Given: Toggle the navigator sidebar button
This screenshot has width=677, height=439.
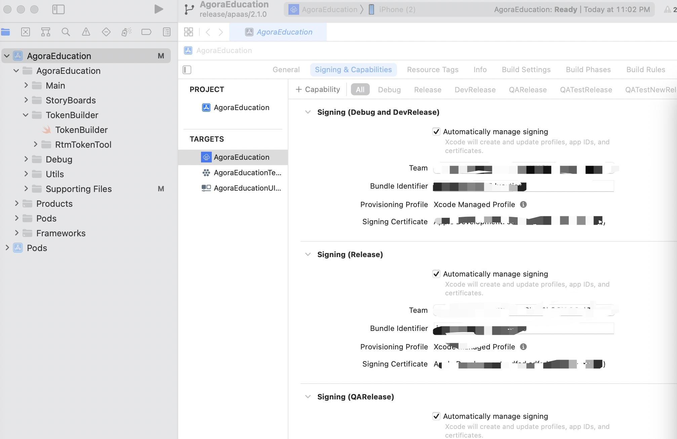Looking at the screenshot, I should pyautogui.click(x=58, y=9).
